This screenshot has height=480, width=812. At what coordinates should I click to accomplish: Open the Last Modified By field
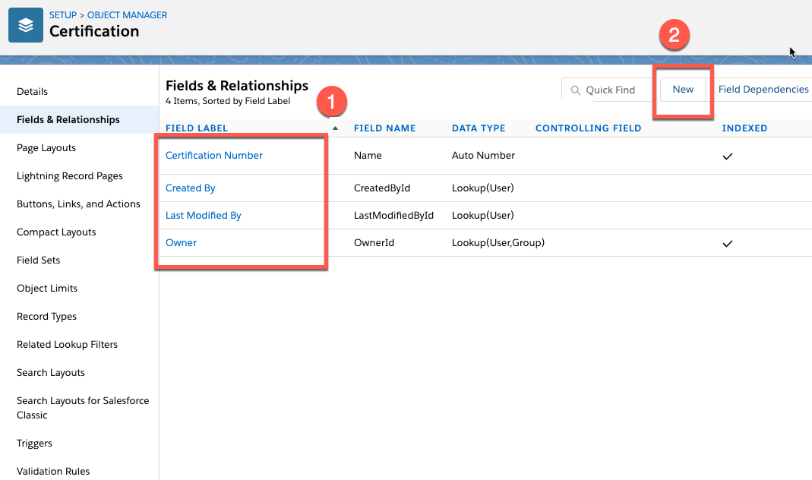click(203, 215)
